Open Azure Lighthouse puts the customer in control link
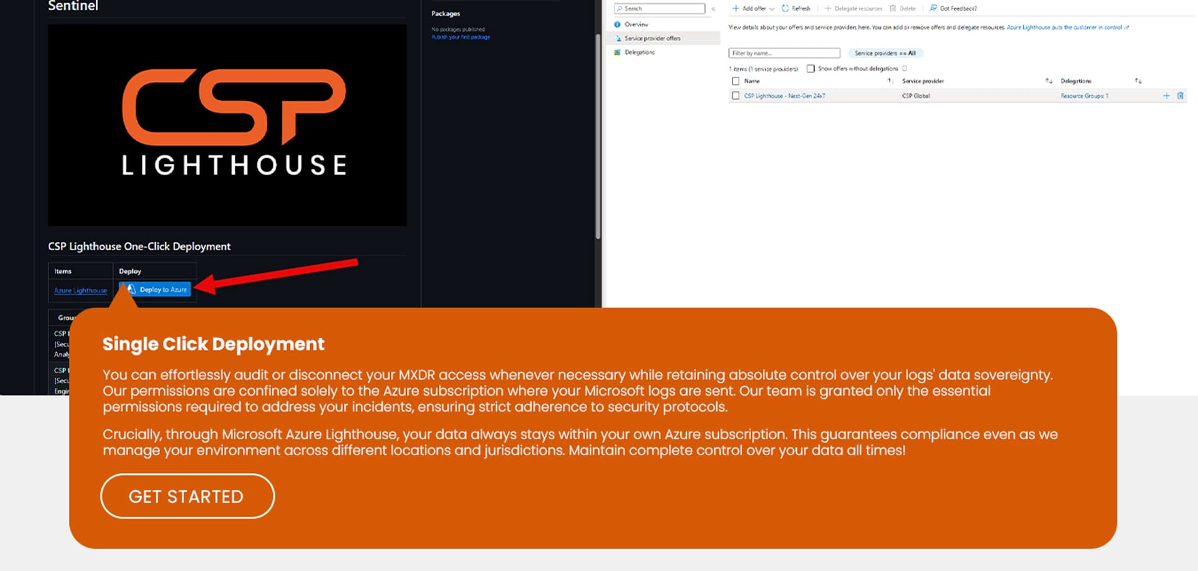The height and width of the screenshot is (571, 1198). pos(1067,27)
